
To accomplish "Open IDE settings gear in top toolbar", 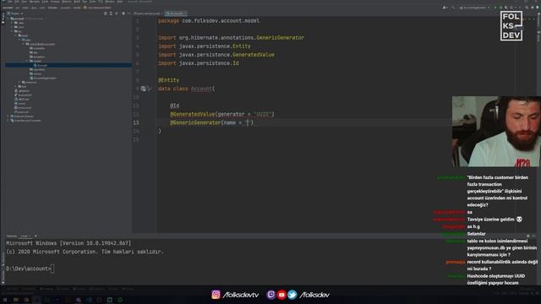I will coord(533,8).
